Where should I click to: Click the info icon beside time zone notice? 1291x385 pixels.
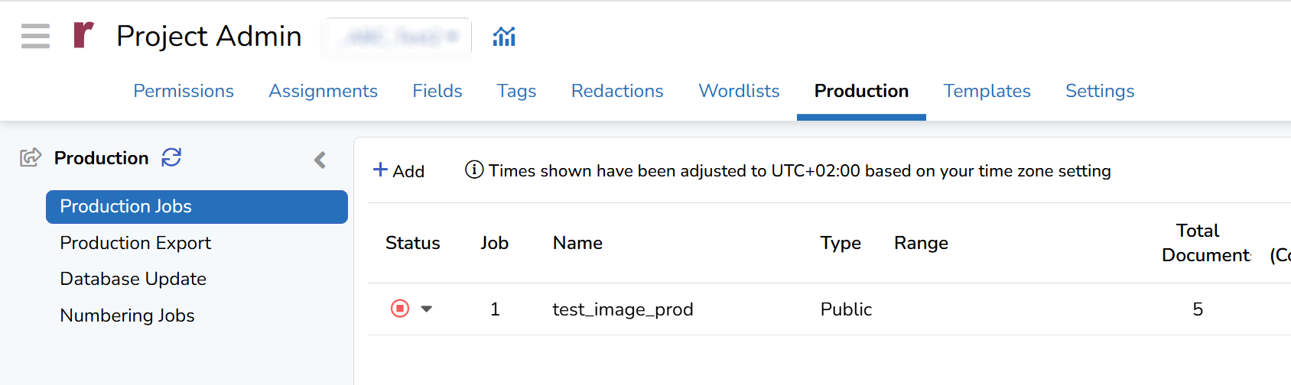(x=474, y=170)
